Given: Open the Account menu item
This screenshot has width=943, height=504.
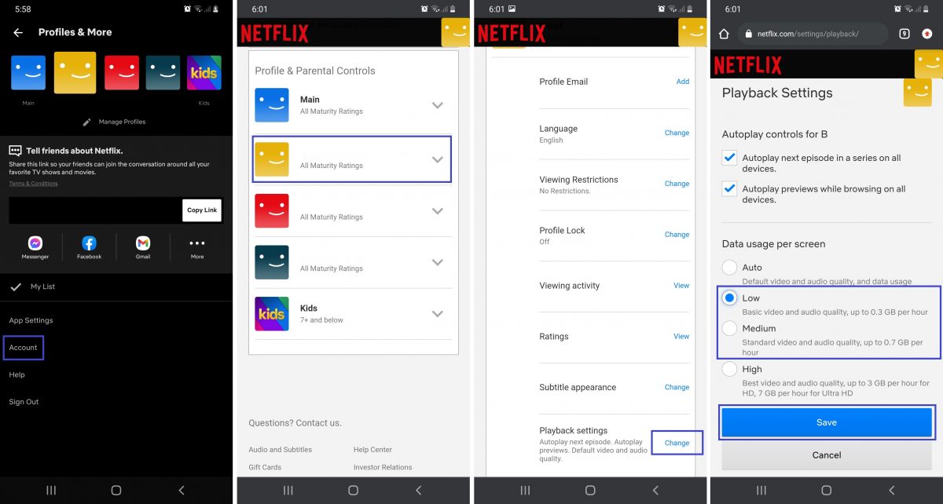Looking at the screenshot, I should point(24,347).
